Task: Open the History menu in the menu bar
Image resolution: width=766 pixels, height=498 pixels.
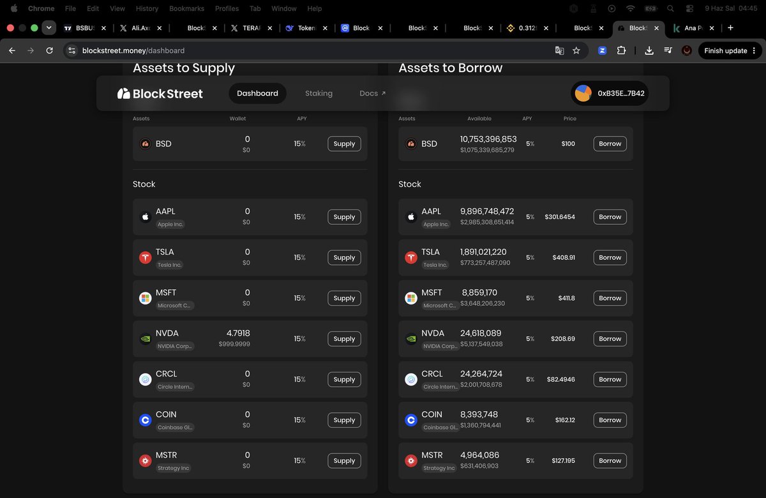Action: [x=147, y=9]
